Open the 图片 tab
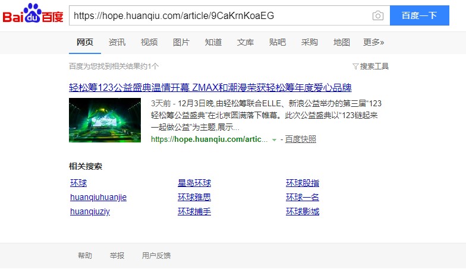Screen dimensions: 466x276 point(181,42)
